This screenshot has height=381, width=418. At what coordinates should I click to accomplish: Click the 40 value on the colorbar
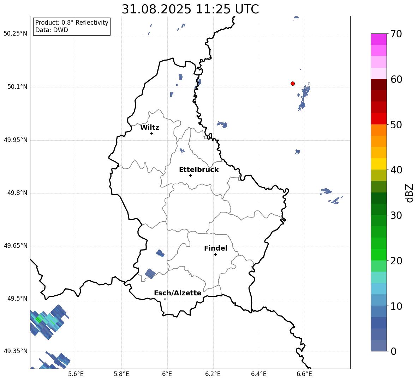tap(396, 170)
